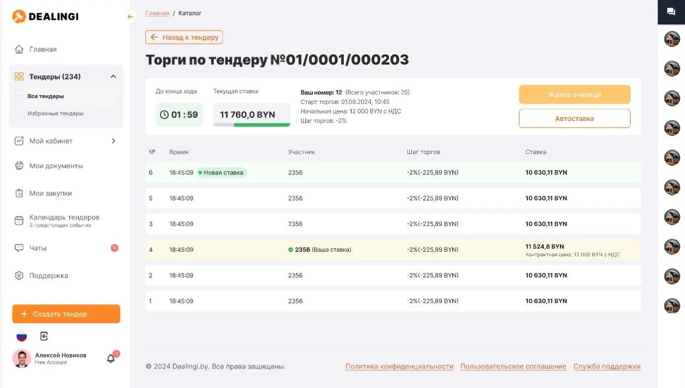Click the Ждите очереди button
Screen dimensions: 685x388
[575, 95]
